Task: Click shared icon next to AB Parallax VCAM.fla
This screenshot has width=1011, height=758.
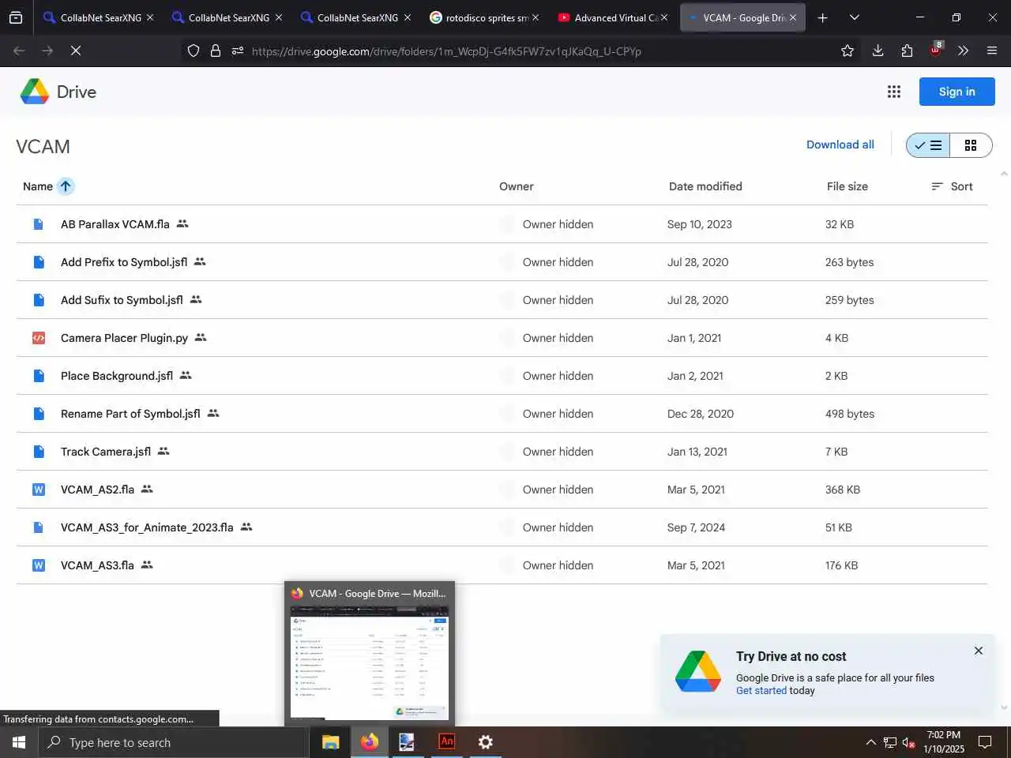Action: [182, 224]
